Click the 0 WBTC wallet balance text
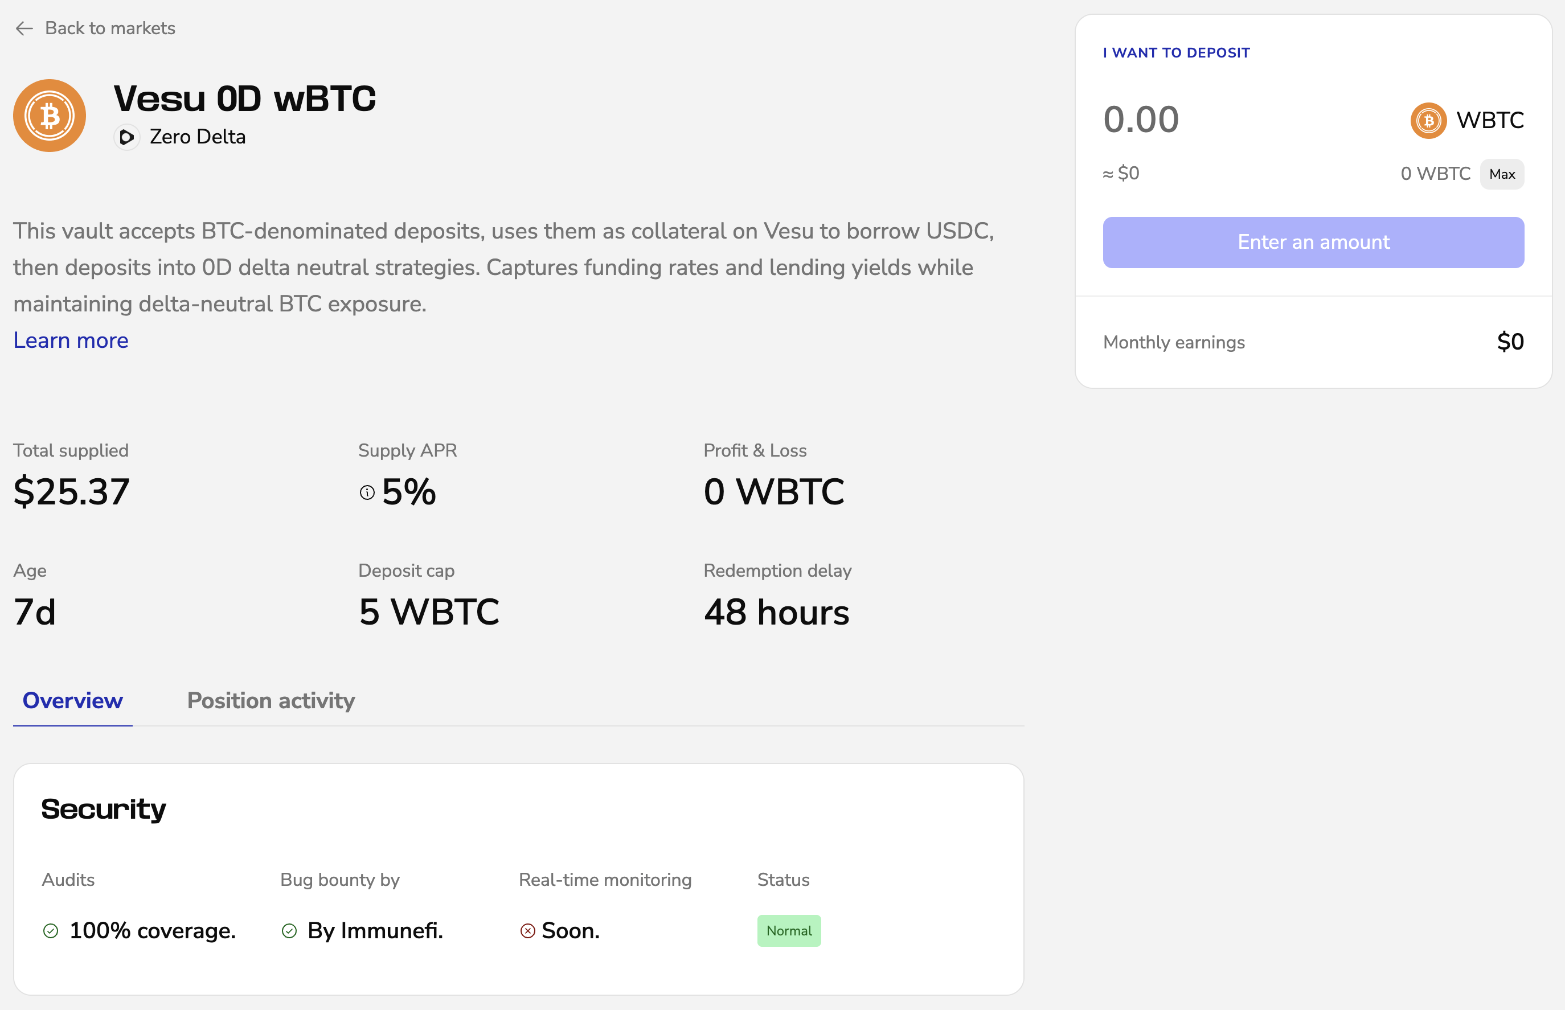 pos(1435,174)
